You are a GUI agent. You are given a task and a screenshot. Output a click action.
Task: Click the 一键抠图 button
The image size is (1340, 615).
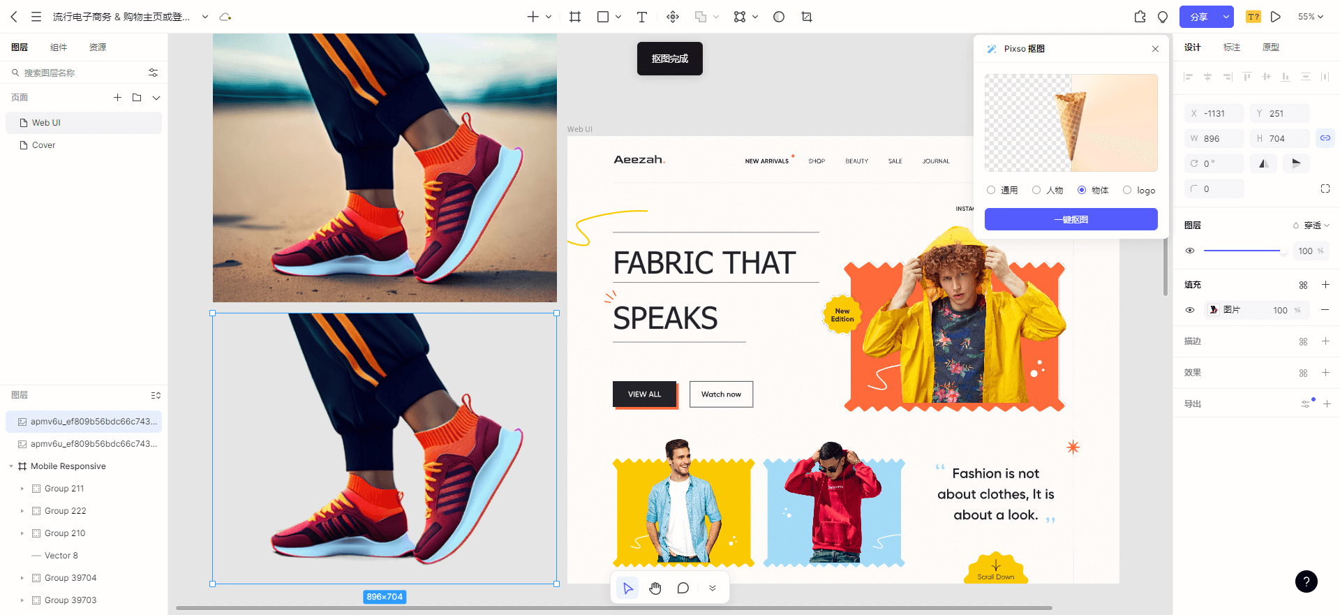point(1071,219)
